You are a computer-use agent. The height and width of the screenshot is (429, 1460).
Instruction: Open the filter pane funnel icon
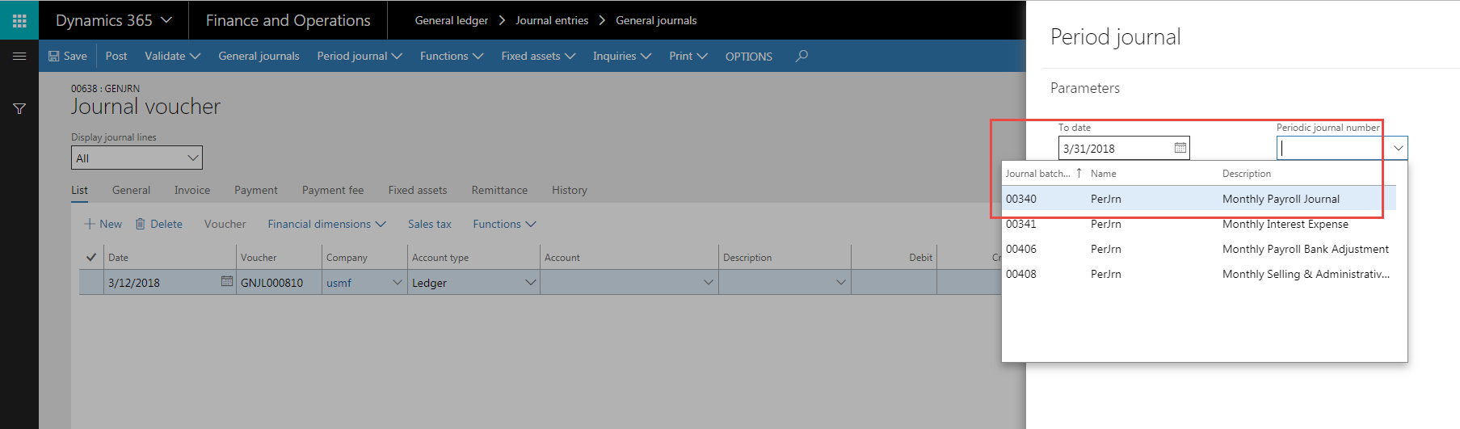click(19, 108)
